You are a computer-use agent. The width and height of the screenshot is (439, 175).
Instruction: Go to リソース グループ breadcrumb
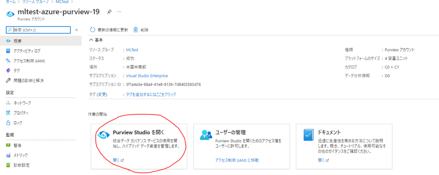pyautogui.click(x=35, y=2)
